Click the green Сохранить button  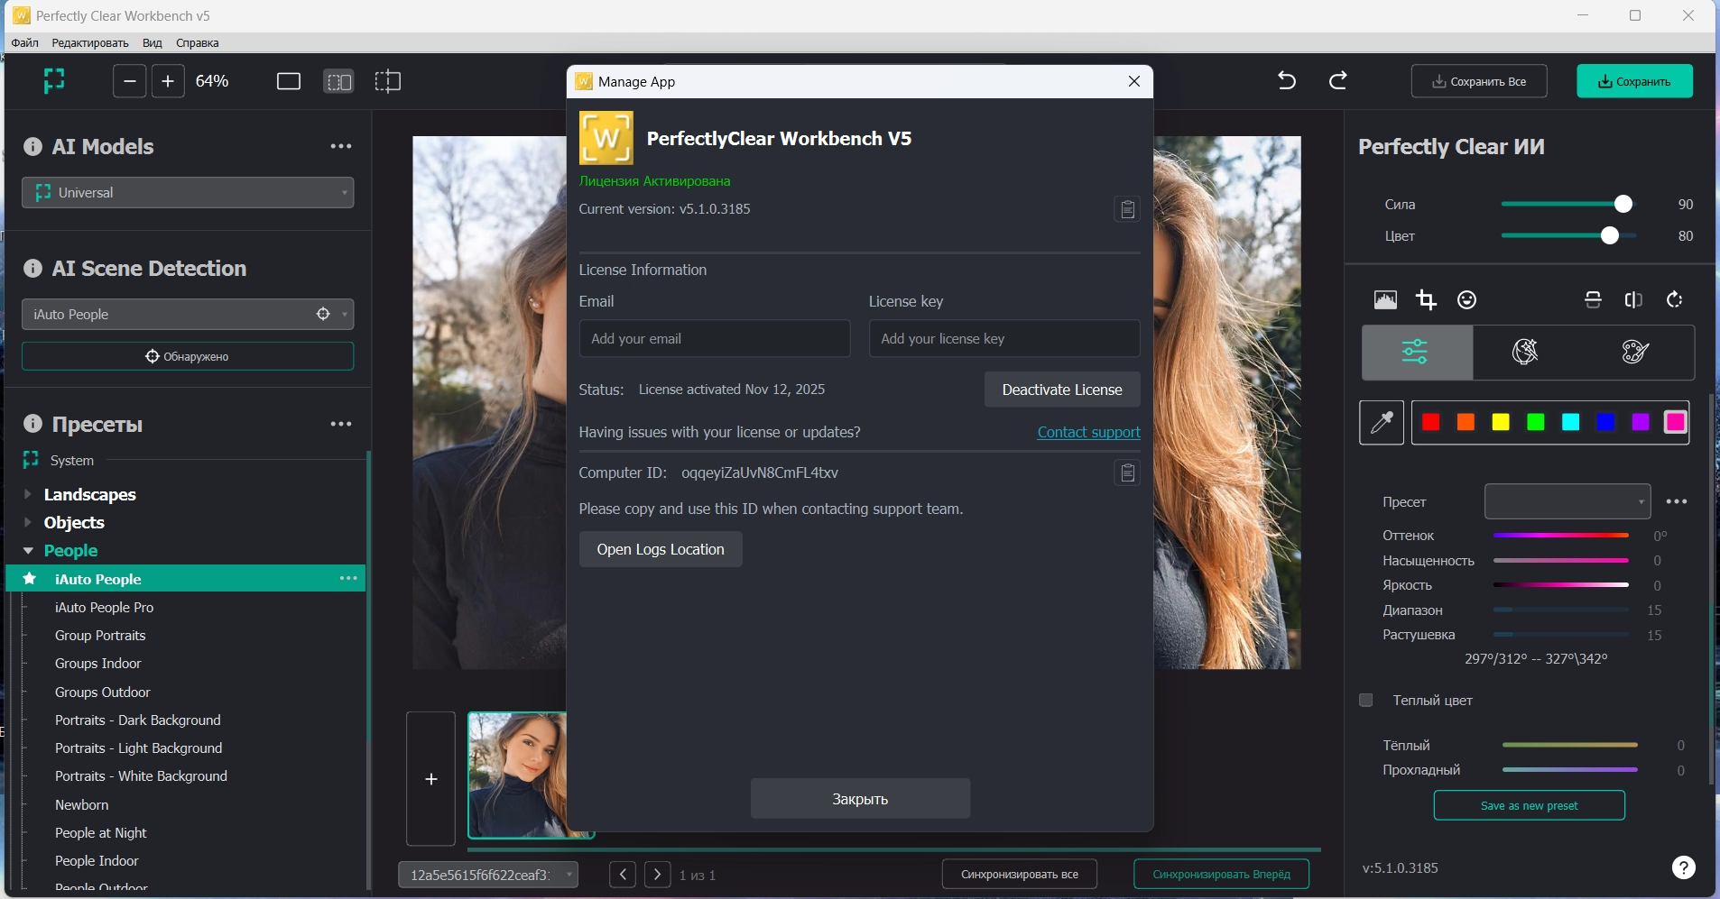point(1634,81)
